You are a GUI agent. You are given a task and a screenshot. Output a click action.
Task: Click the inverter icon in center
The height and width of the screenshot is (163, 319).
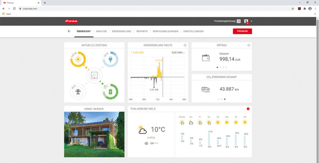[94, 75]
